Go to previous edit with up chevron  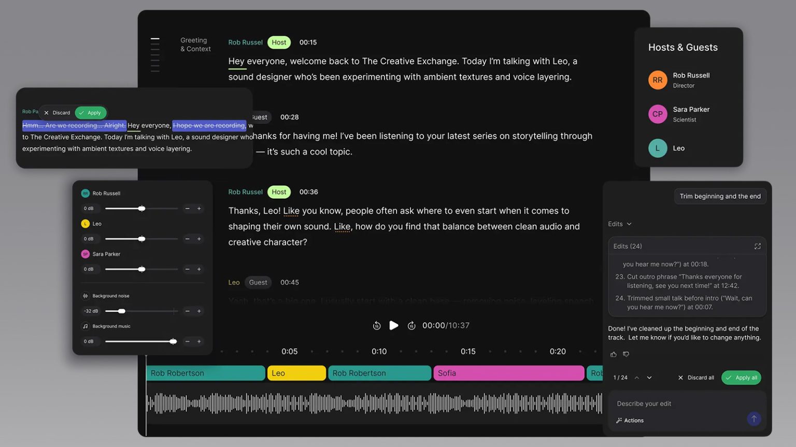(637, 378)
